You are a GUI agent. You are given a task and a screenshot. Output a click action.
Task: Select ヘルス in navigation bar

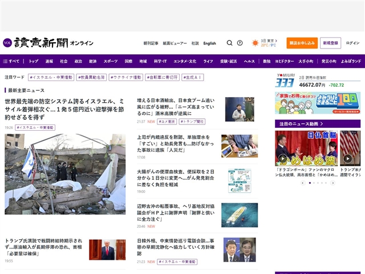249,61
